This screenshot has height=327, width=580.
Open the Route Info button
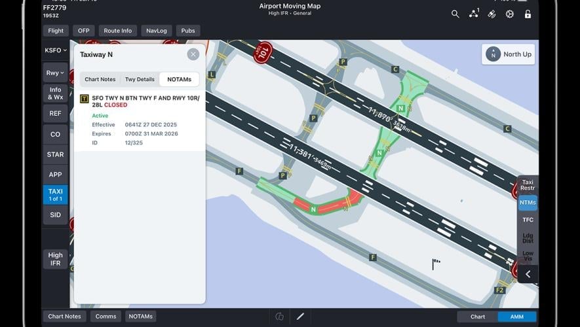[x=118, y=31]
